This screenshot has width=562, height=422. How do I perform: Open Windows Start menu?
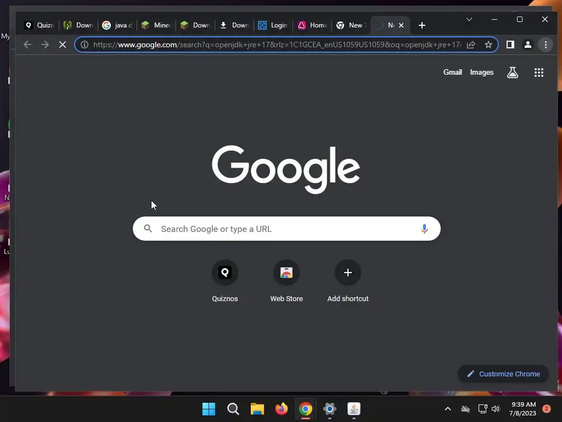209,409
